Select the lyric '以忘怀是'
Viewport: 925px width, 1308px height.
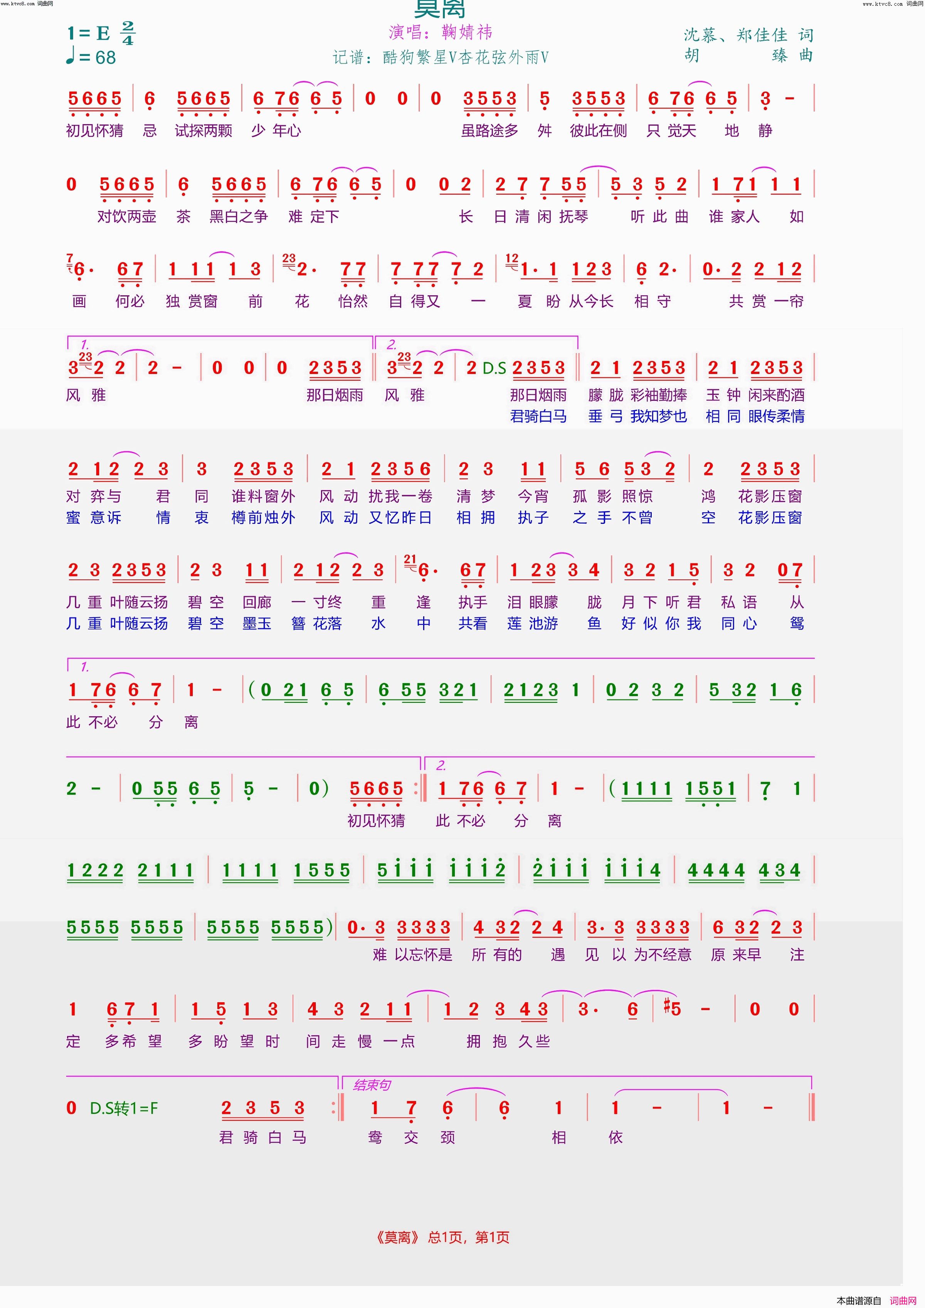(423, 955)
